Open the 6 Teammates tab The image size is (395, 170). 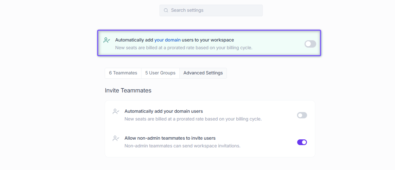[x=123, y=73]
